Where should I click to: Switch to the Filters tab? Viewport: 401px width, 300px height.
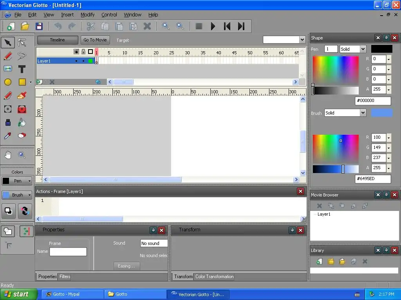pyautogui.click(x=65, y=277)
